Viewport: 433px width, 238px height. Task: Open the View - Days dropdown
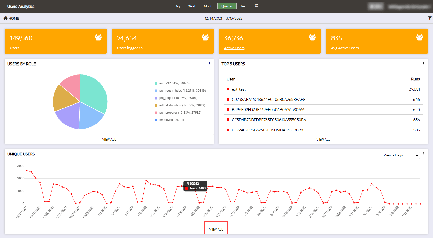click(400, 155)
